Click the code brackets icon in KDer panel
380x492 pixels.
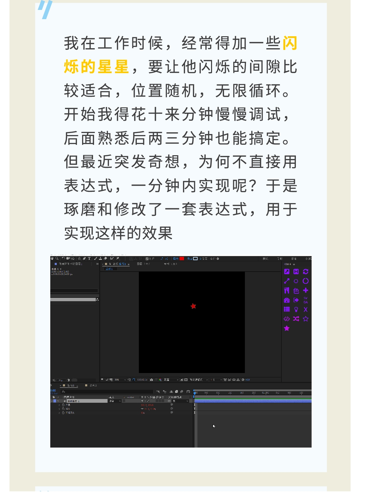point(287,319)
